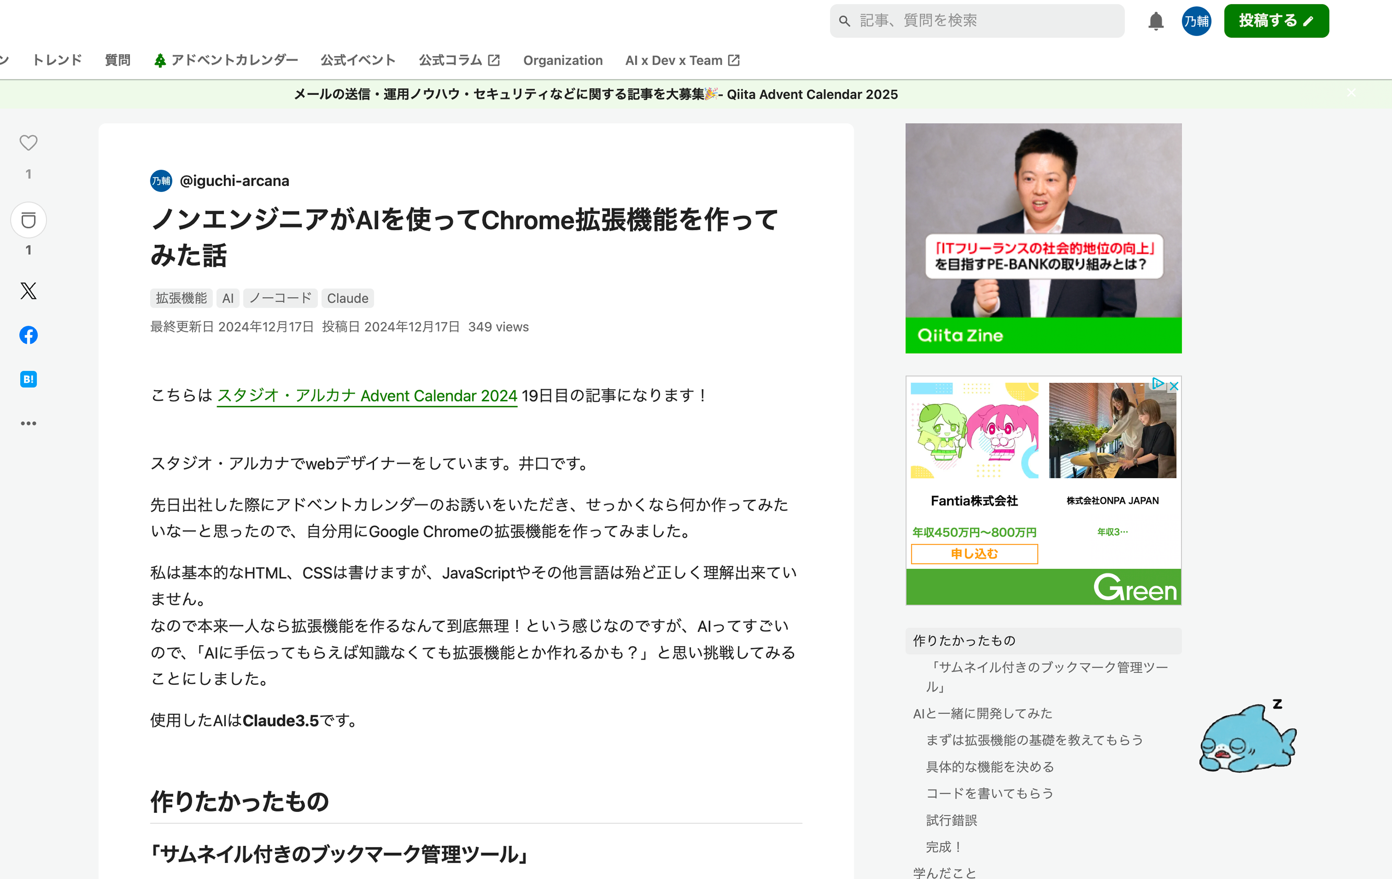Image resolution: width=1392 pixels, height=879 pixels.
Task: Stock the article using the stock icon
Action: 28,220
